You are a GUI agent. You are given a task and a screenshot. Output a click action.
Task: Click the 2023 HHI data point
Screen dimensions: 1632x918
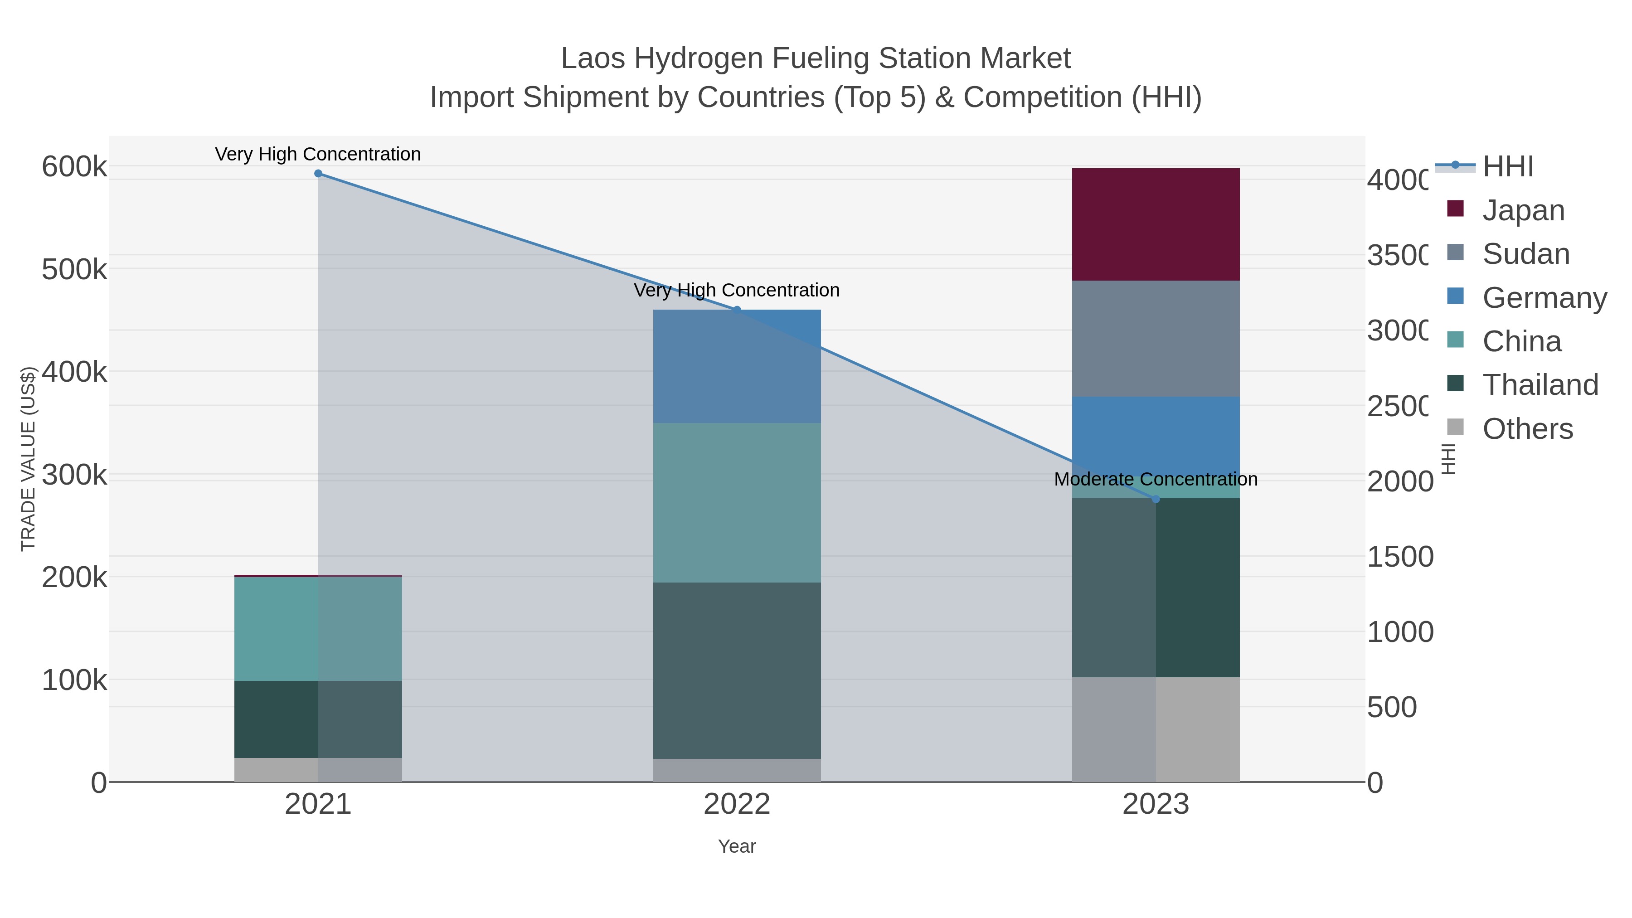point(1156,499)
